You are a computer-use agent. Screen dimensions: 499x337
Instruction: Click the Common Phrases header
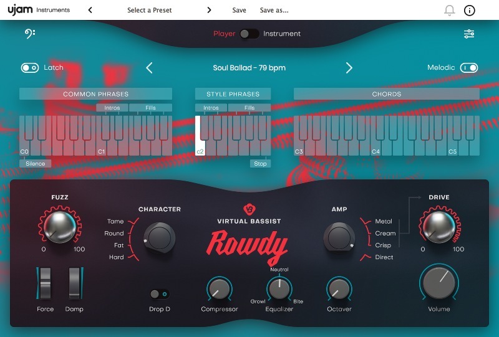(x=96, y=94)
